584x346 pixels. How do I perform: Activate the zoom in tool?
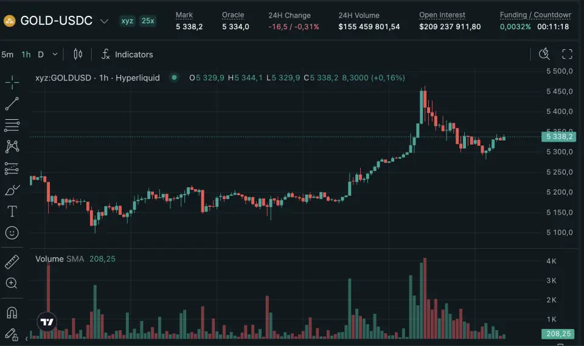[x=12, y=283]
